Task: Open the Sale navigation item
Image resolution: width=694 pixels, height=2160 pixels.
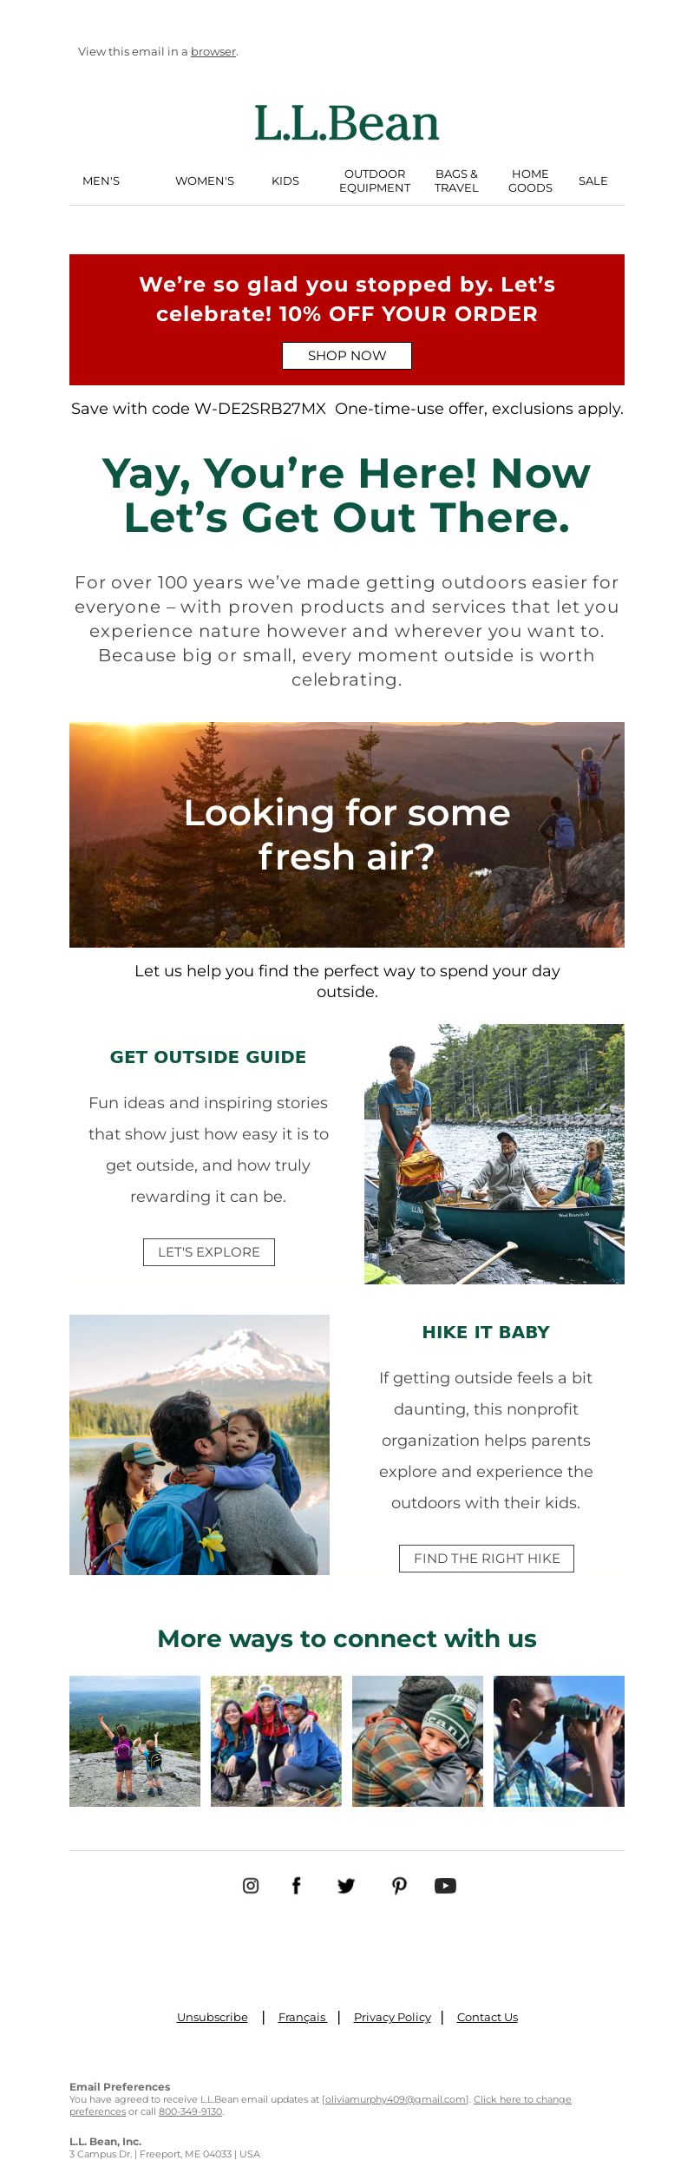Action: (593, 181)
